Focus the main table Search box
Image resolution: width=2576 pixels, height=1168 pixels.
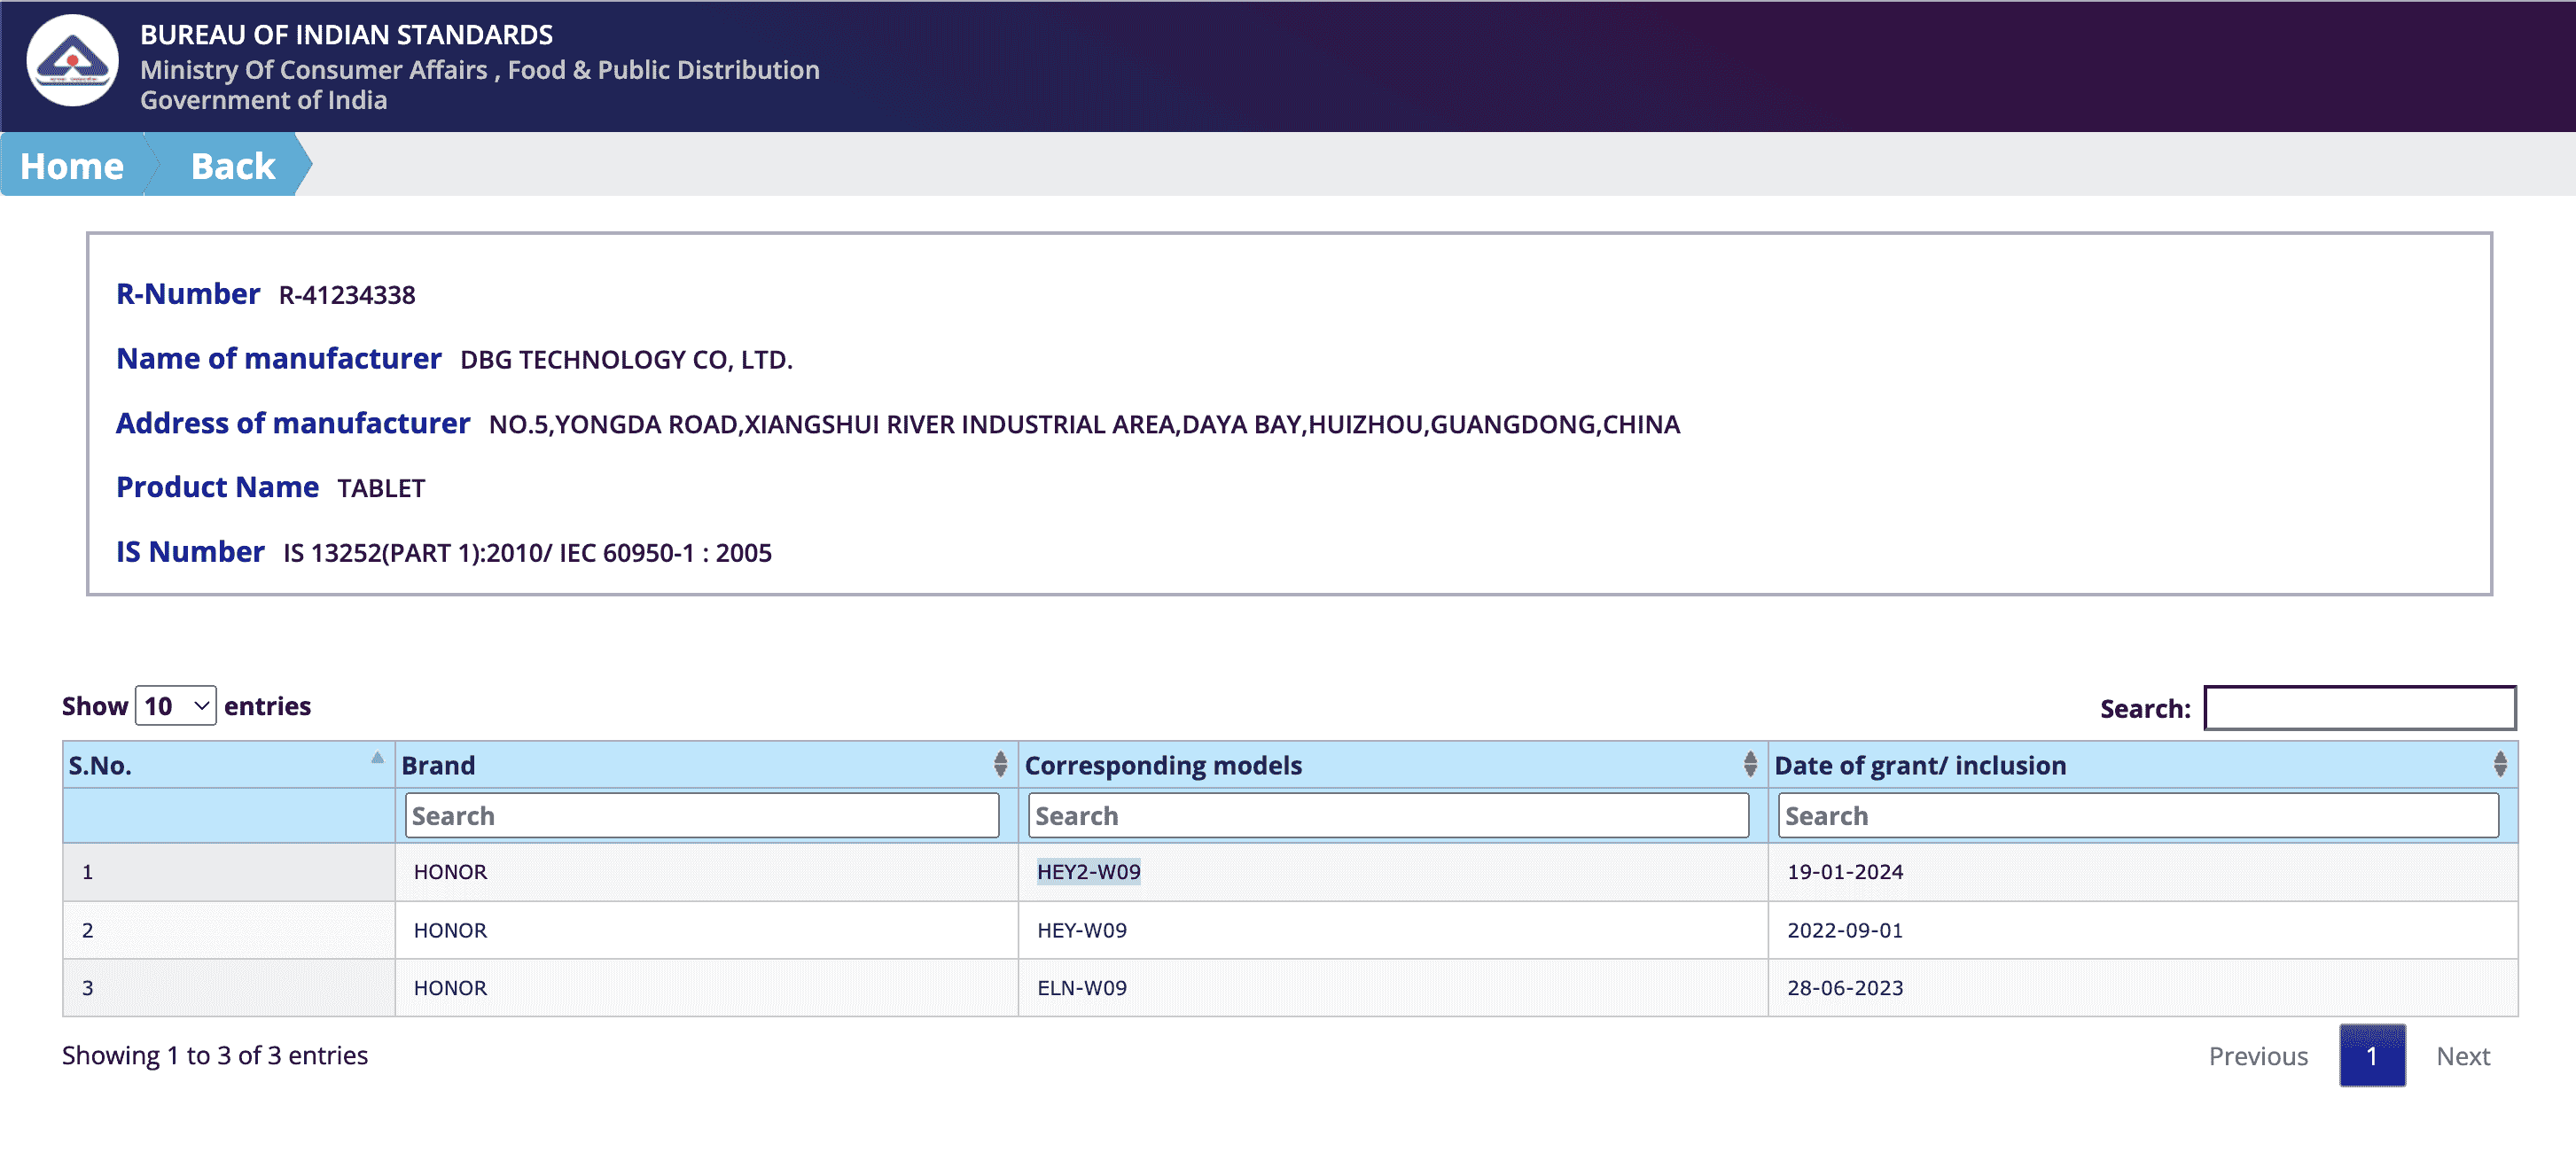pos(2359,708)
